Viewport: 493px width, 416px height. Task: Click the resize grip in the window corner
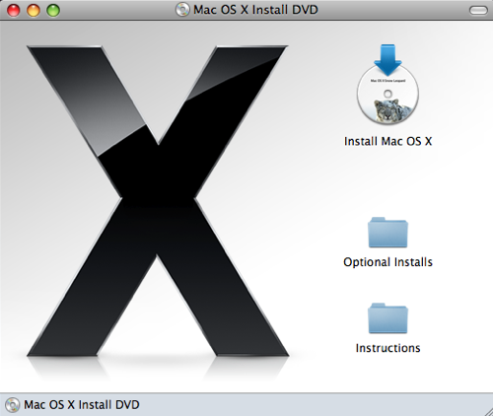[x=488, y=411]
